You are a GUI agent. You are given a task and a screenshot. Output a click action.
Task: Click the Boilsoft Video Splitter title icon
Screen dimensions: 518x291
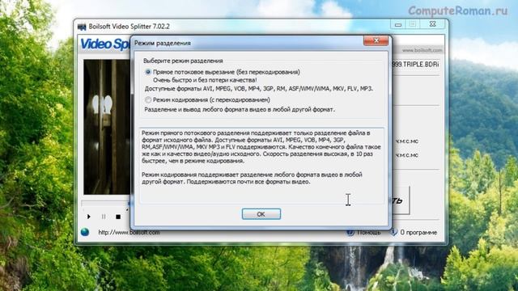[x=82, y=27]
